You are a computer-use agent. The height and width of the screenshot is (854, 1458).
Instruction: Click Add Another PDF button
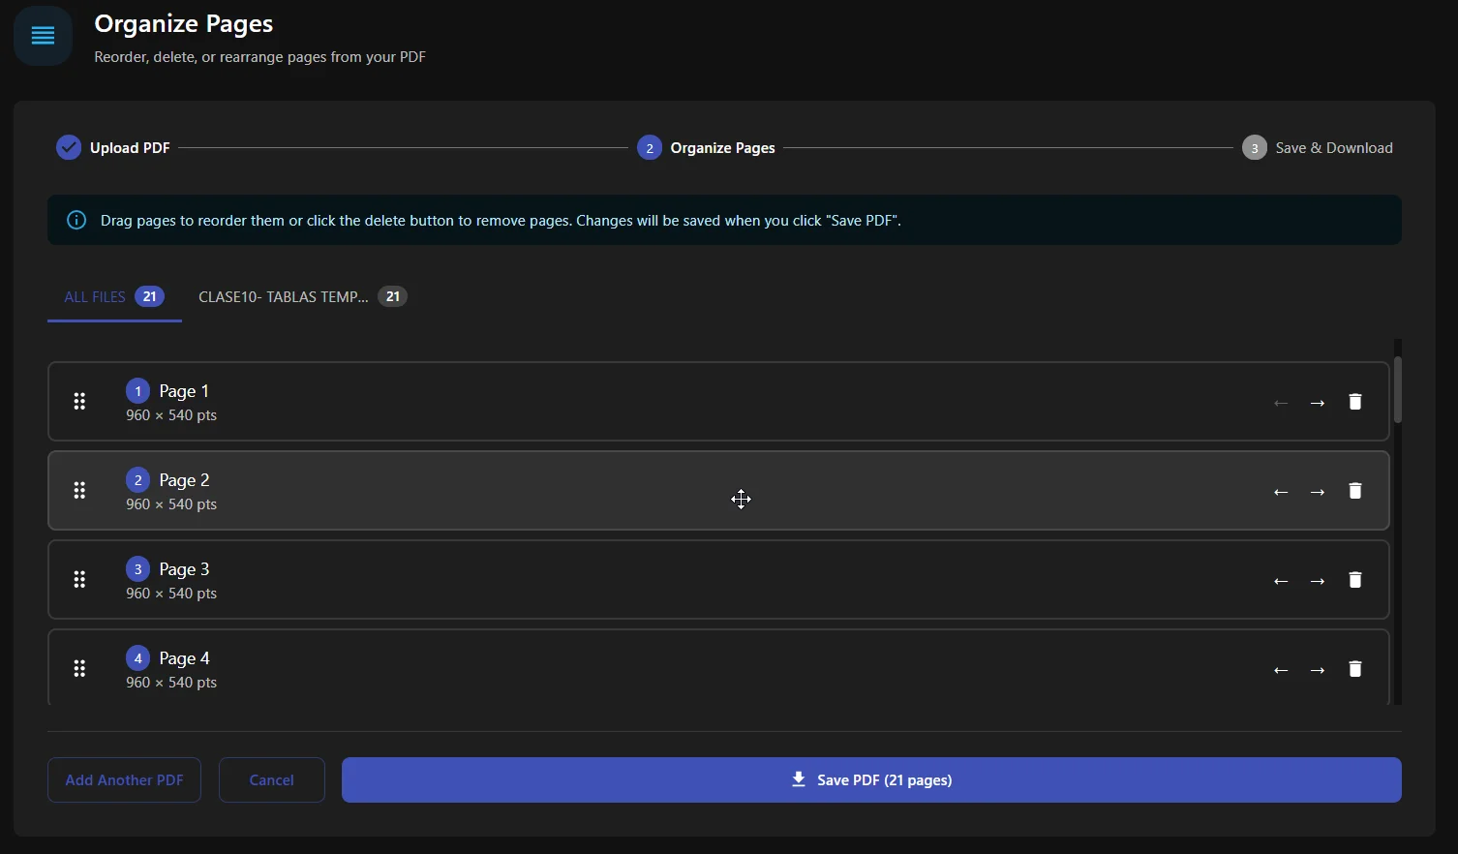(124, 779)
